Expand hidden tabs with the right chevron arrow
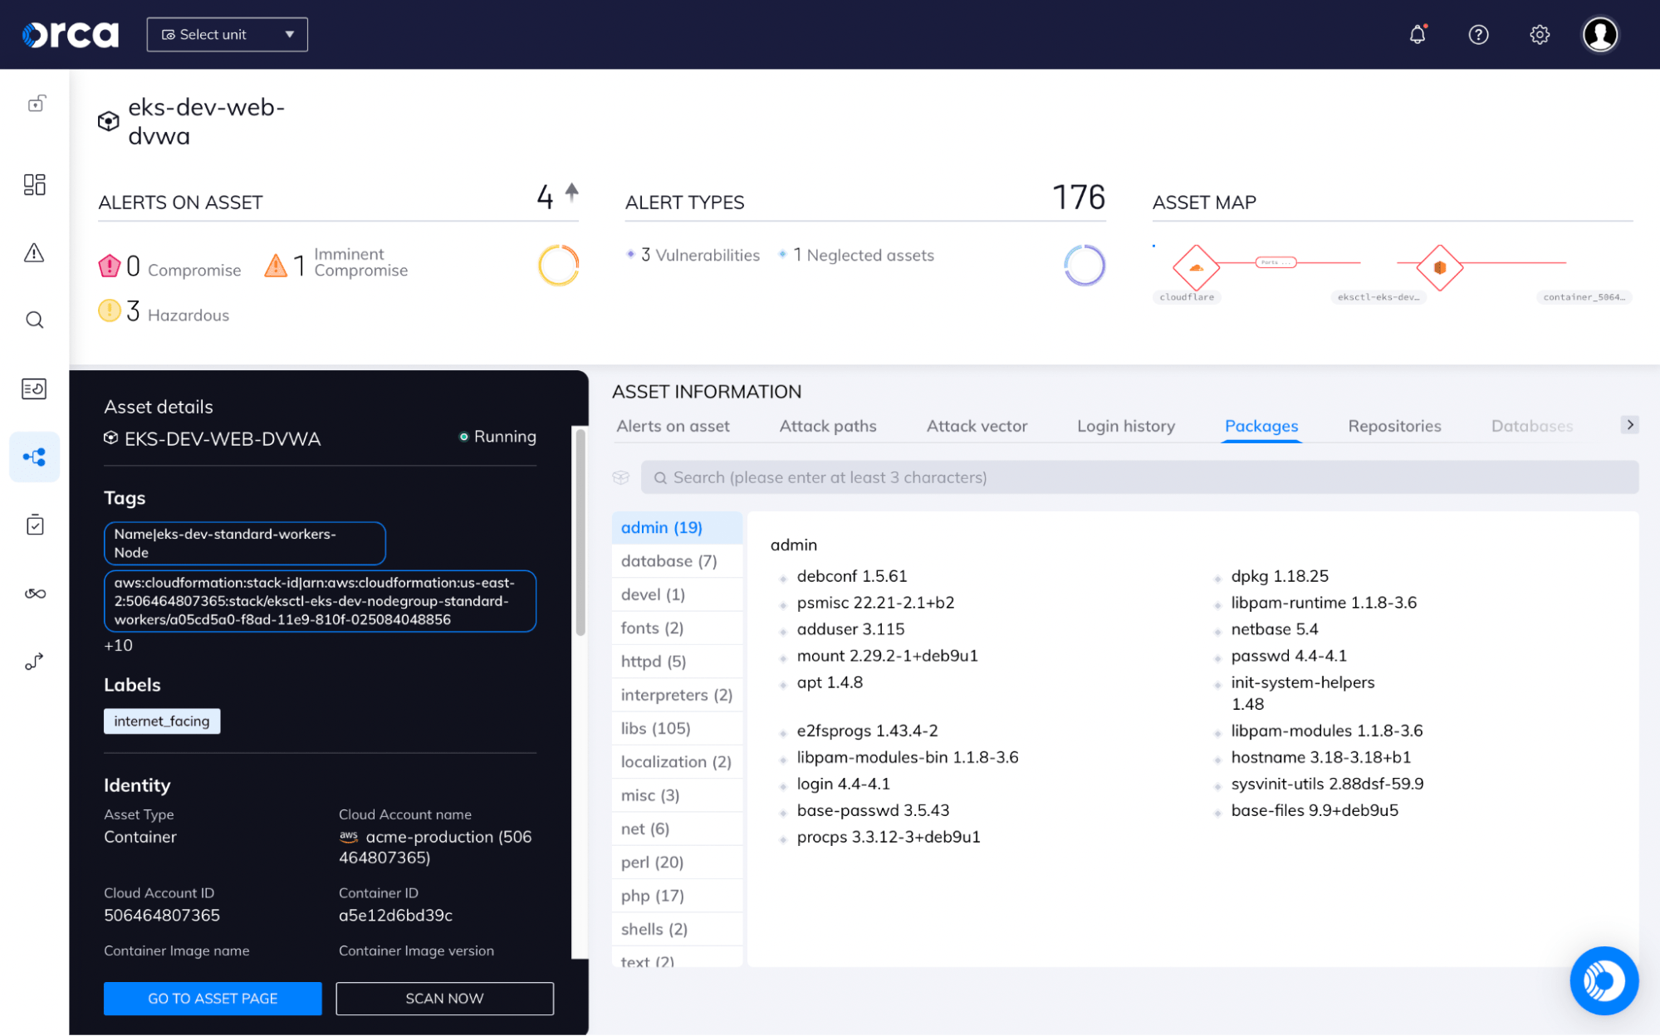Screen dimensions: 1660x1036 pyautogui.click(x=1629, y=424)
